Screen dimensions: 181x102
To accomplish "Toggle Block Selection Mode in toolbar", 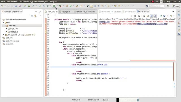I will pyautogui.click(x=95, y=6).
